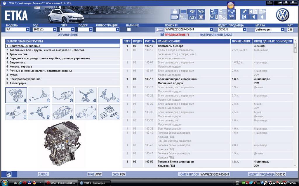The image size is (299, 186).
Task: Click the 103-38 Вал, балансирный row
Action: (x=208, y=129)
